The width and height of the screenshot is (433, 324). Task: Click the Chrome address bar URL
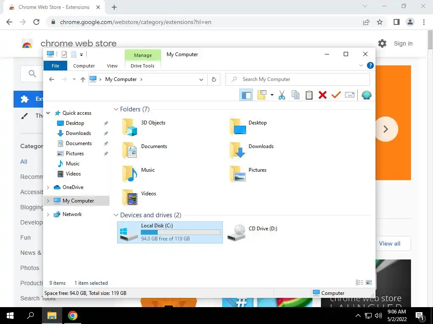[135, 22]
